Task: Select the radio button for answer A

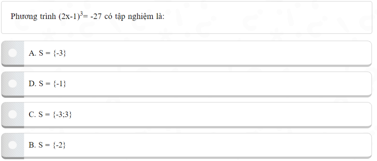Action: 13,53
